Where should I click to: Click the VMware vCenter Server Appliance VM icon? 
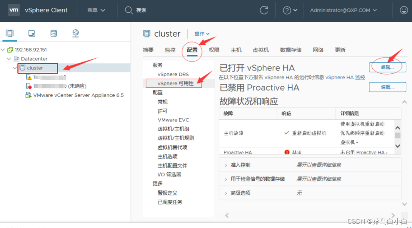28,95
